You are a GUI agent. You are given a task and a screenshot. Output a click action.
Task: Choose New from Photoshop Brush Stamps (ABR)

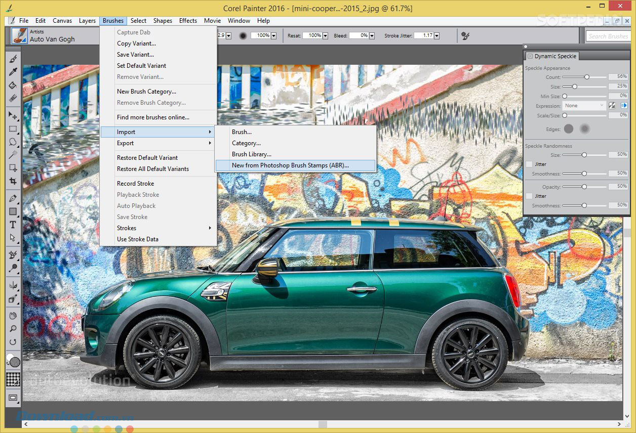(290, 165)
